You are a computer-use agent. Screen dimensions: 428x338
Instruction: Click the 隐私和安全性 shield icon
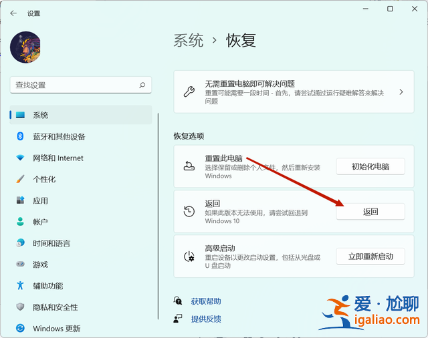20,307
